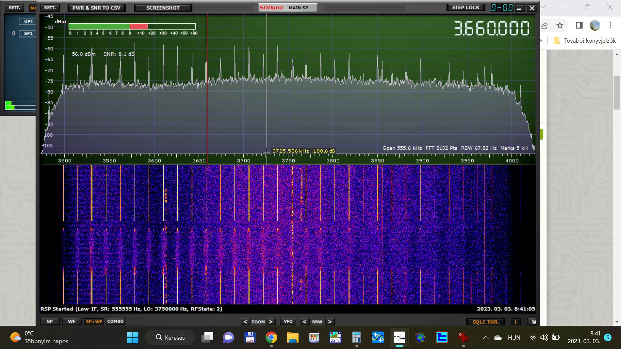Open File Explorer from taskbar
The image size is (621, 349).
pos(292,337)
